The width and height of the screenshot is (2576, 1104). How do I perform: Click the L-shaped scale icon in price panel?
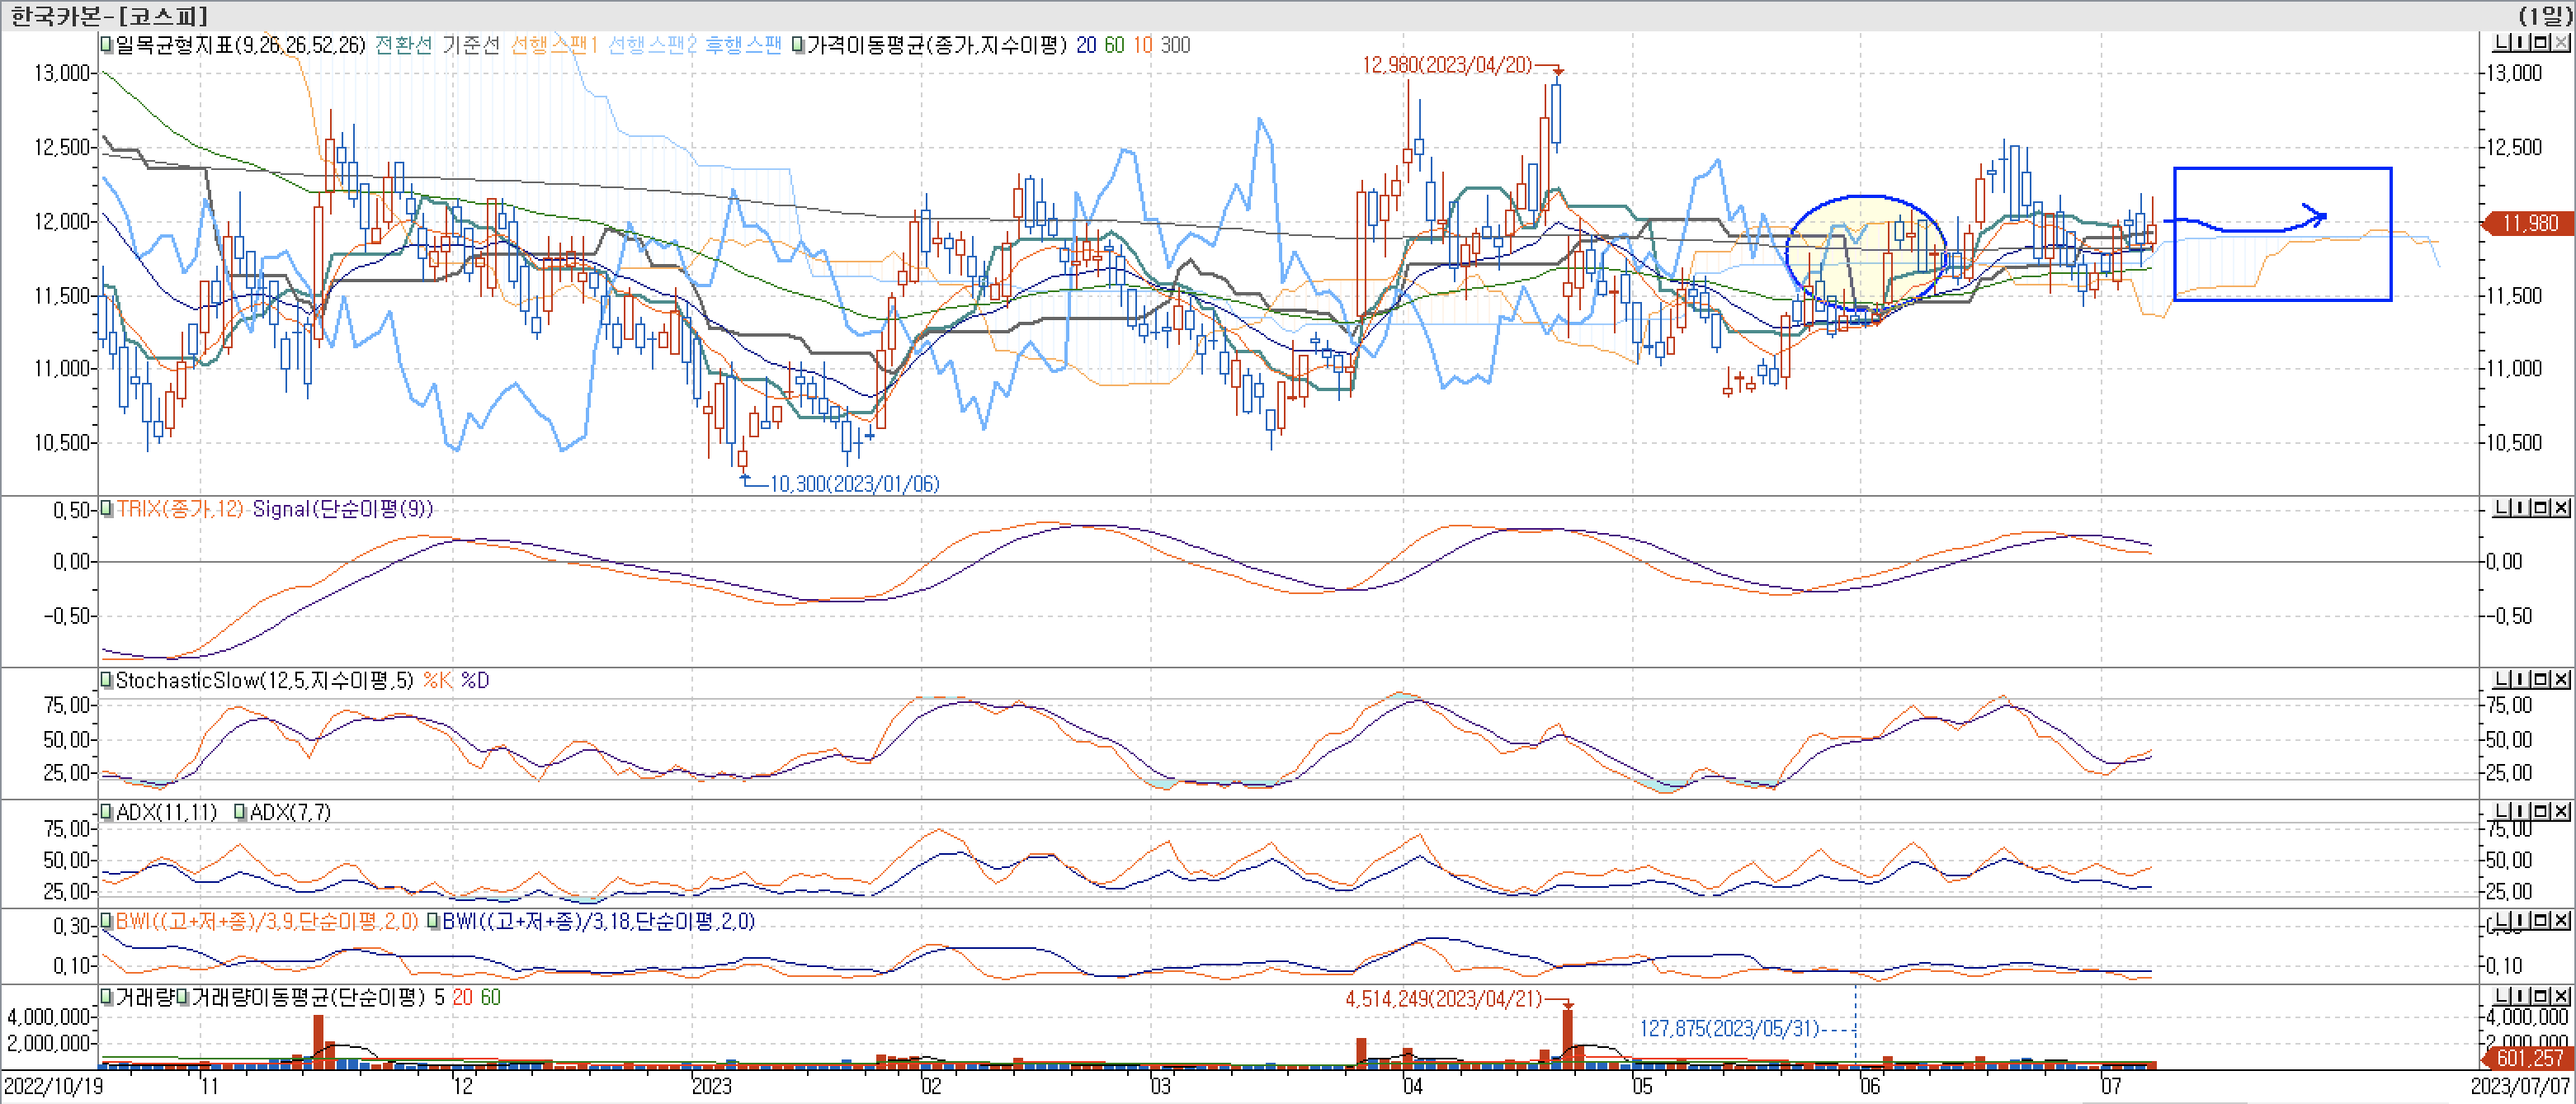pyautogui.click(x=2502, y=42)
